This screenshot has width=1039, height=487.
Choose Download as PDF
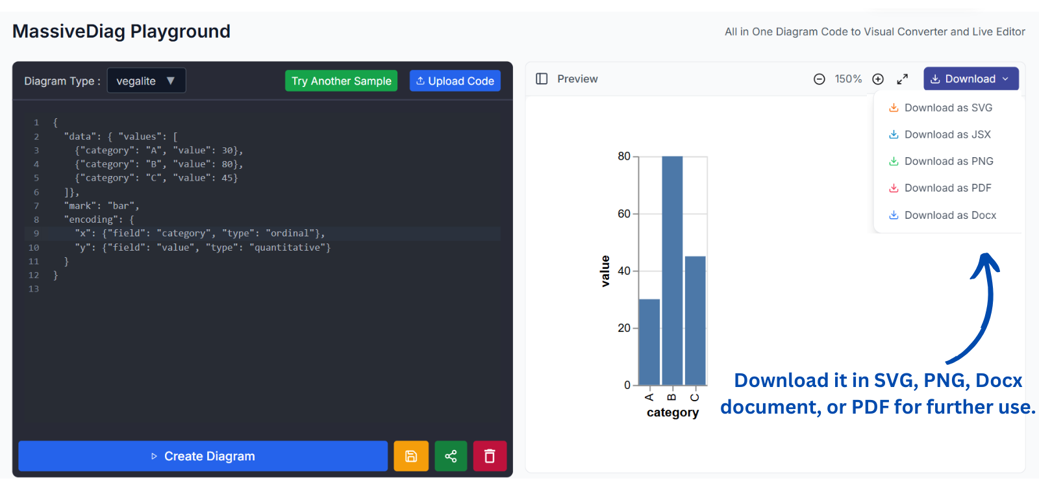(940, 188)
